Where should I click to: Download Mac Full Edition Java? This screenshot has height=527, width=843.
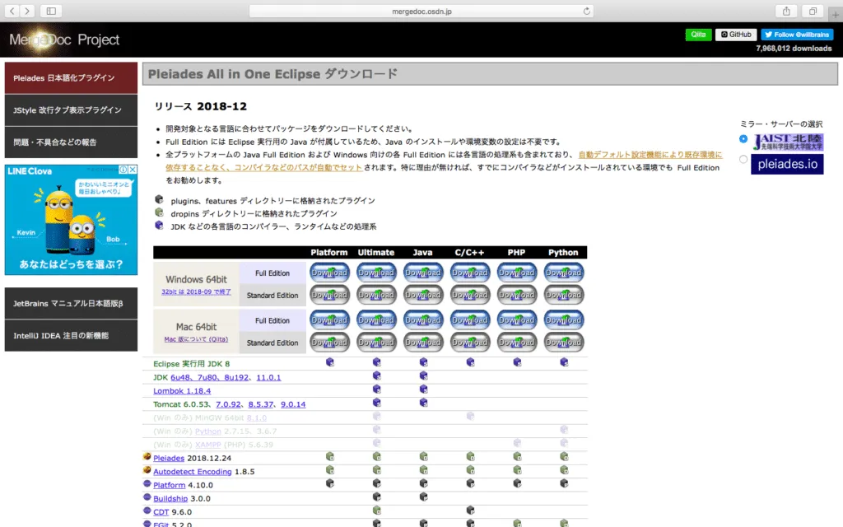(x=423, y=320)
